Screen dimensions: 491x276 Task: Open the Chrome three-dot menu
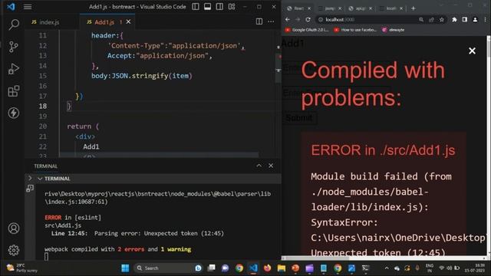(x=486, y=19)
